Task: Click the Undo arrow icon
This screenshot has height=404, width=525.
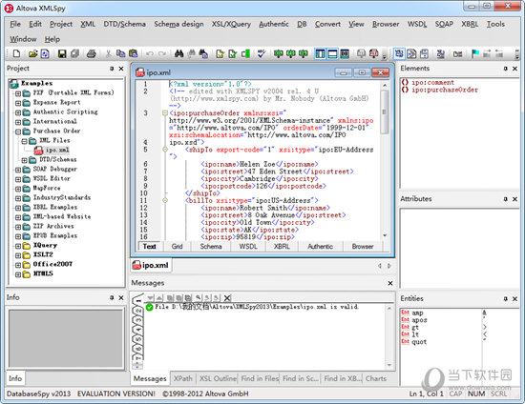Action: [x=150, y=53]
